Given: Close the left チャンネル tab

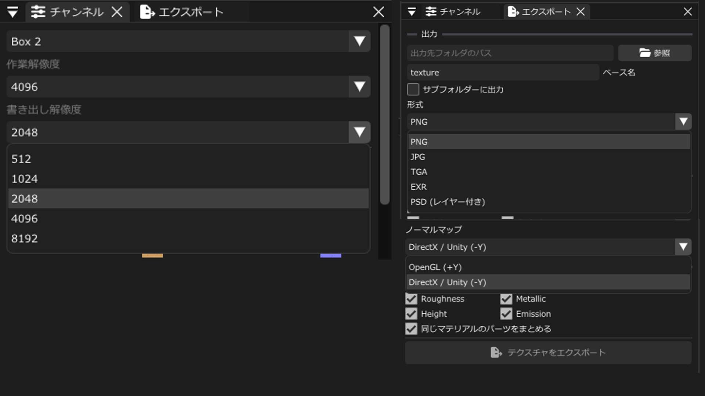Looking at the screenshot, I should pyautogui.click(x=117, y=12).
